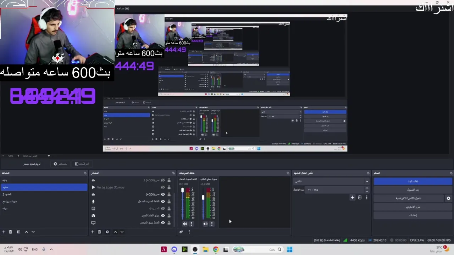This screenshot has height=255, width=454.
Task: Open Google Chrome in taskbar
Action: click(x=215, y=249)
